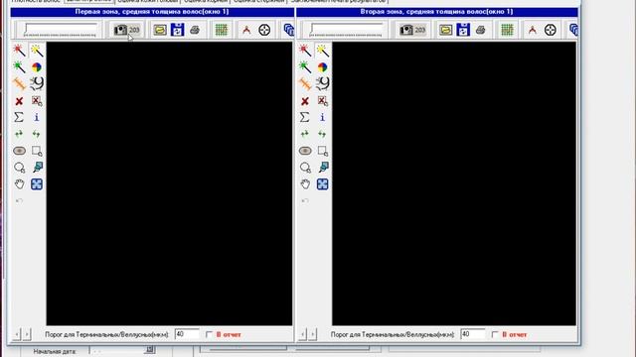Screen dimensions: 636x357
Task: Select red caliper measuring tool in second zone
Action: pyautogui.click(x=533, y=30)
